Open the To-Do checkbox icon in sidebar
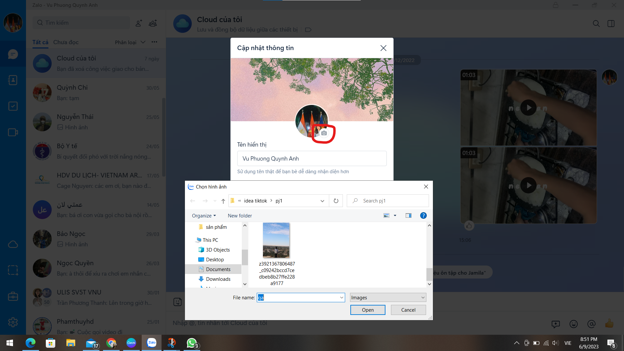 [13, 106]
